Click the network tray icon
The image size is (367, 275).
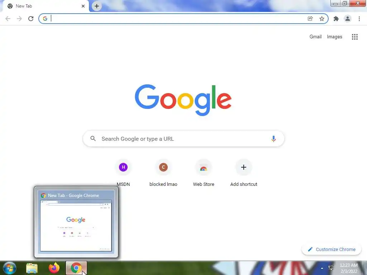click(x=331, y=268)
